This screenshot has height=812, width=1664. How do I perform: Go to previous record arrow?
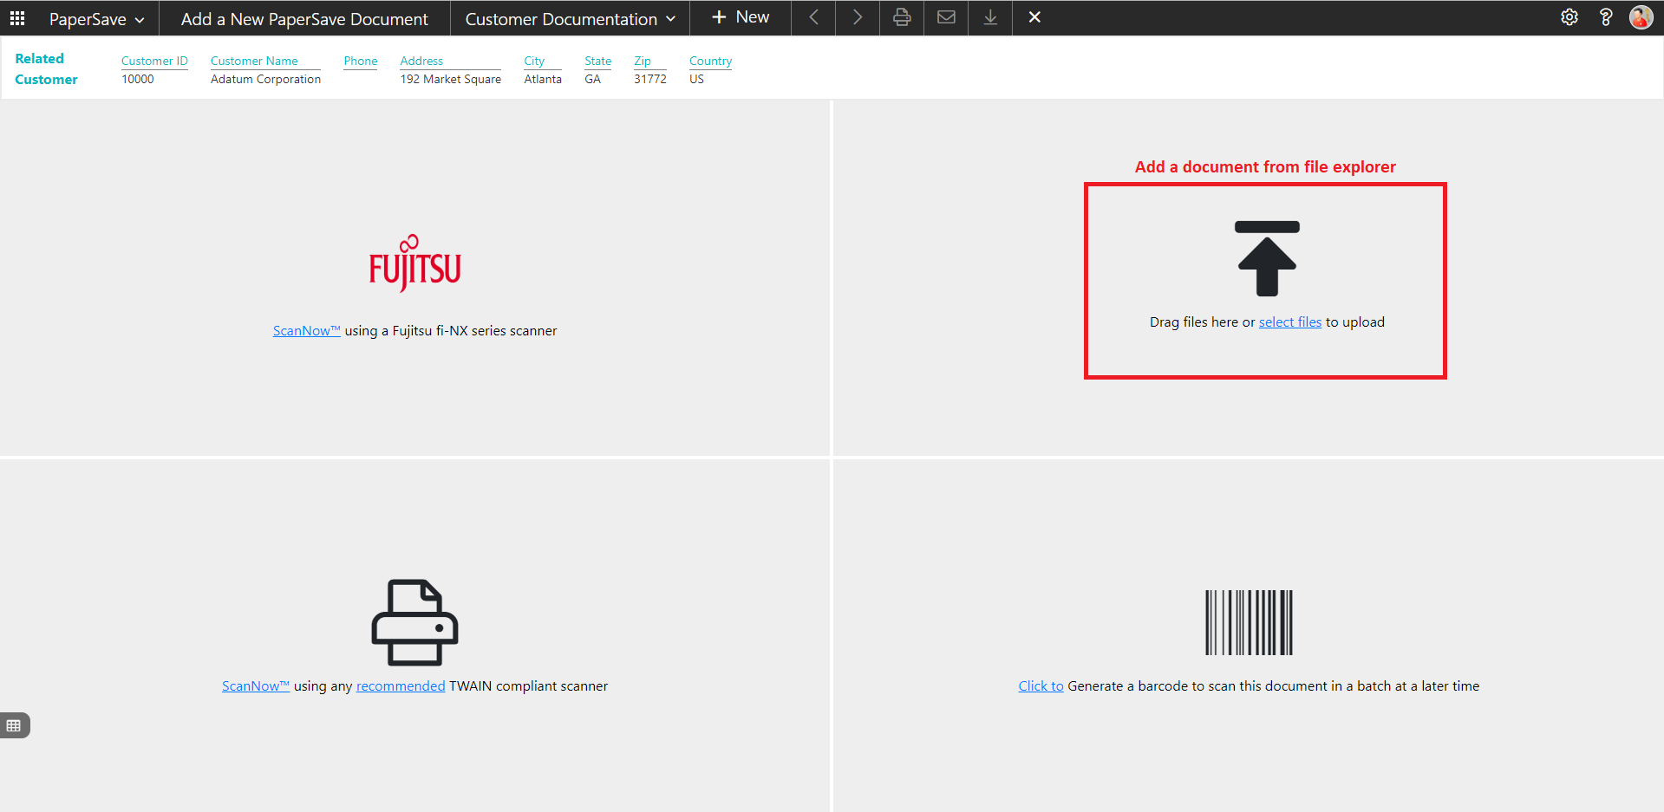813,17
